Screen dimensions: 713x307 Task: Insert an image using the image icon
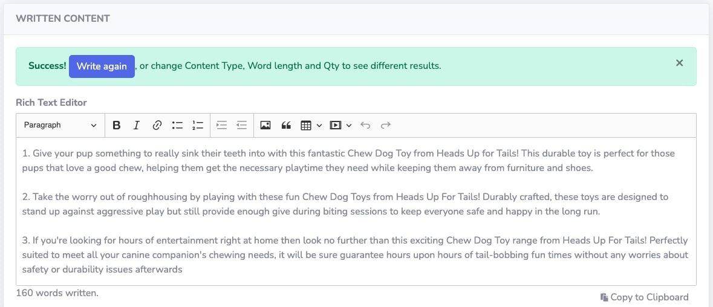265,125
